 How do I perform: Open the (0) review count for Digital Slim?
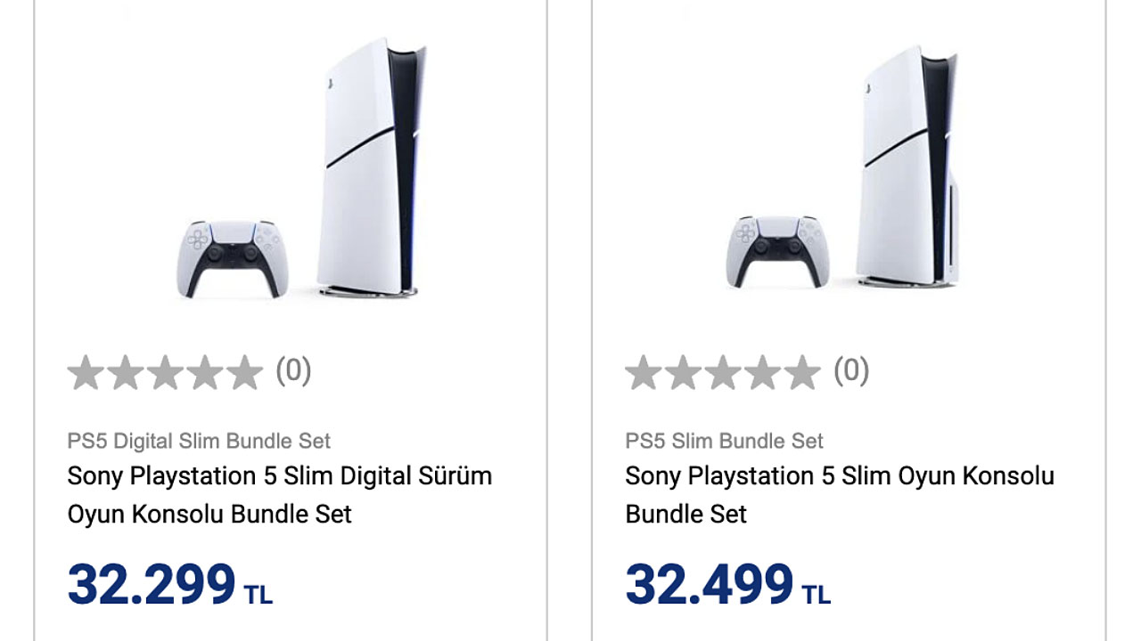pyautogui.click(x=293, y=370)
